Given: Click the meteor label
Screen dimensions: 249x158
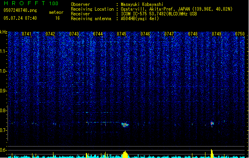Looking at the screenshot, I should pyautogui.click(x=56, y=12).
